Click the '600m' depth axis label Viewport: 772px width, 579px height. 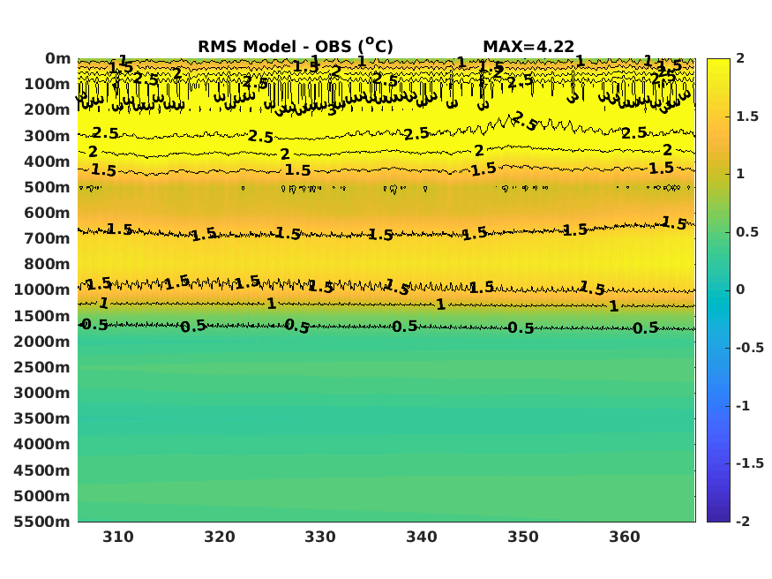point(48,214)
